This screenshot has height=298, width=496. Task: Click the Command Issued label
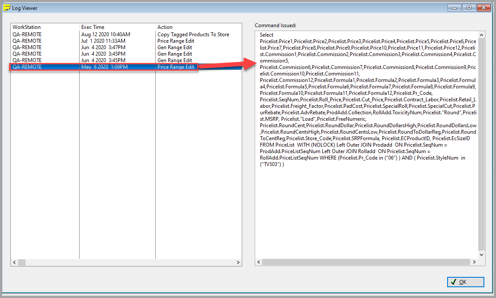(275, 25)
